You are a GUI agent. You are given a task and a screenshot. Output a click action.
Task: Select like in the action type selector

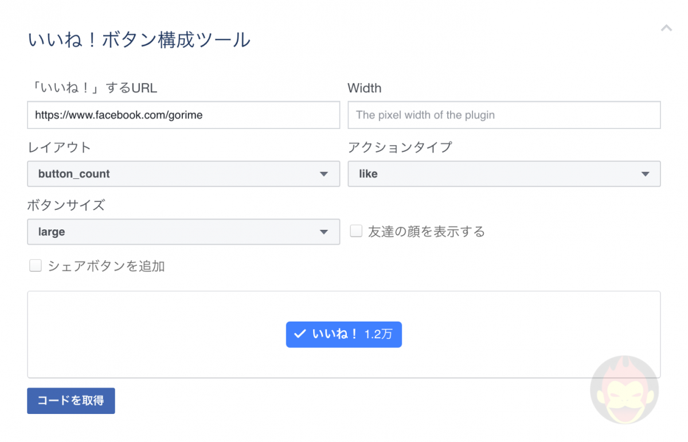504,174
